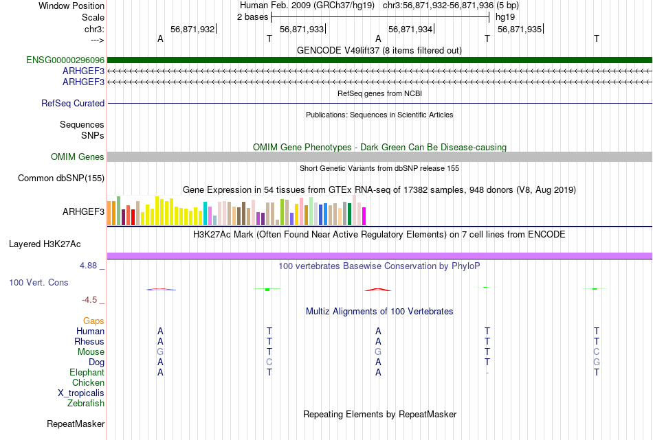Click the Gaps row label

[93, 321]
